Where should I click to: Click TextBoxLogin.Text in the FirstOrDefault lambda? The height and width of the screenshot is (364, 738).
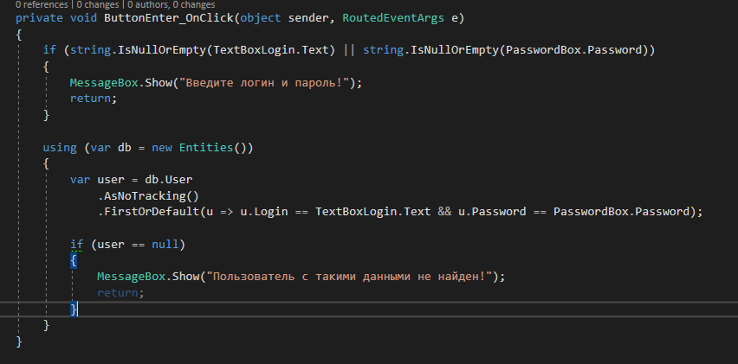[373, 212]
